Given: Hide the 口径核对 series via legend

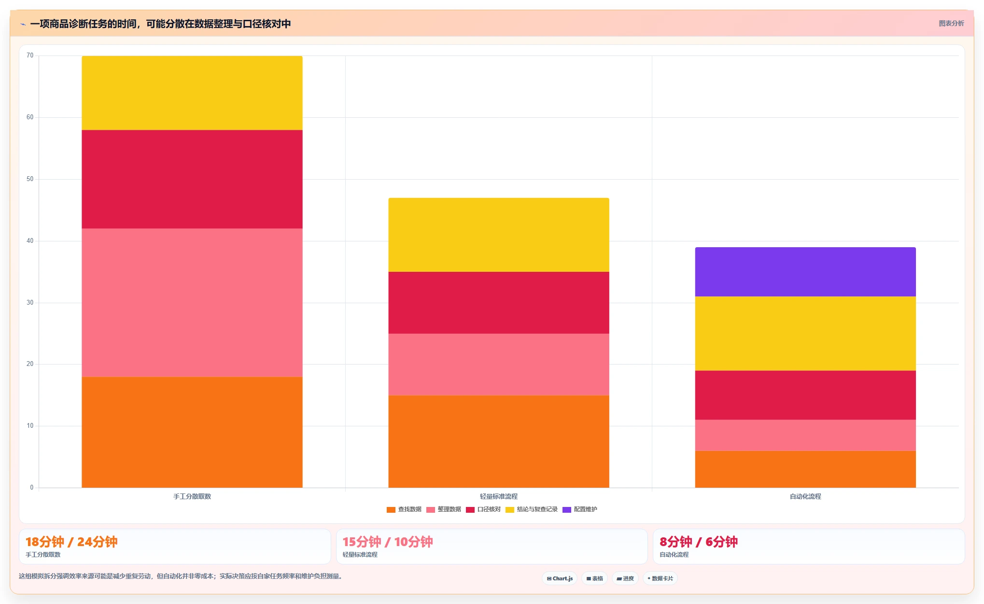Looking at the screenshot, I should pyautogui.click(x=483, y=510).
